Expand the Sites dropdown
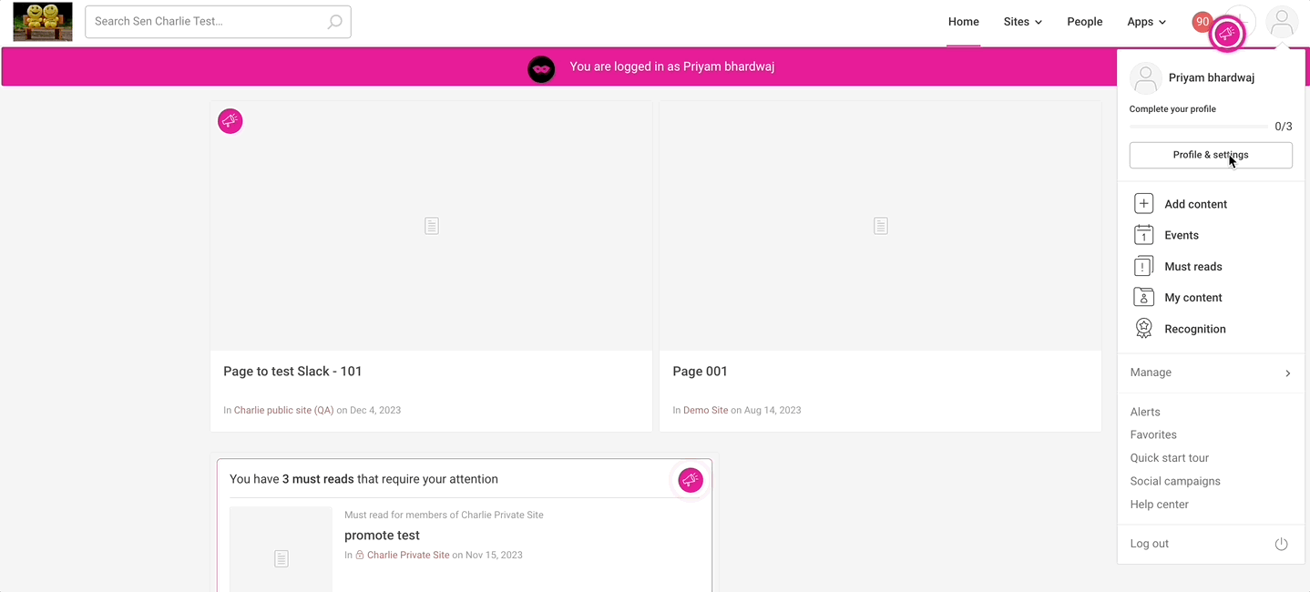Image resolution: width=1310 pixels, height=592 pixels. click(x=1021, y=21)
